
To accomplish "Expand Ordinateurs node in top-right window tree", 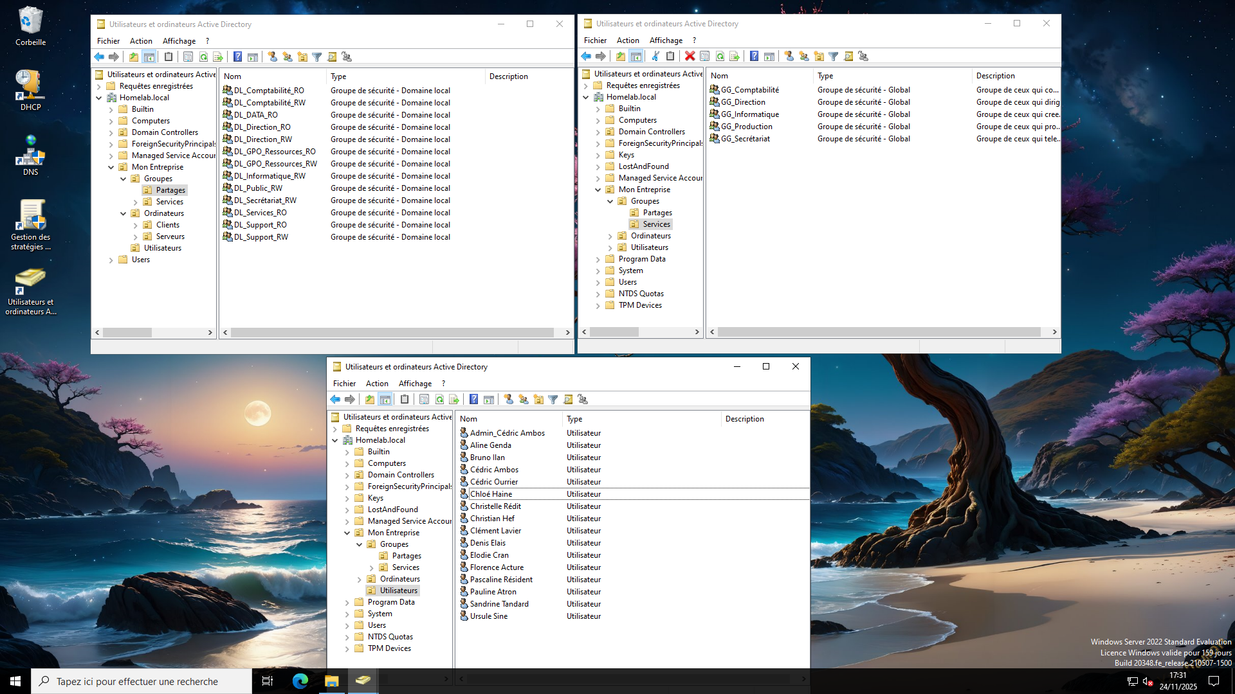I will (610, 236).
